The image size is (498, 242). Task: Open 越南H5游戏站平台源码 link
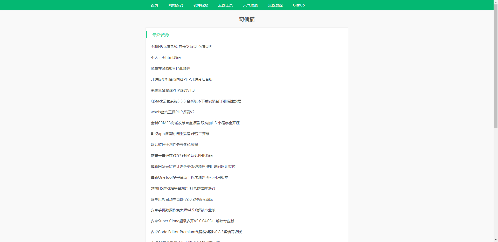click(x=183, y=188)
